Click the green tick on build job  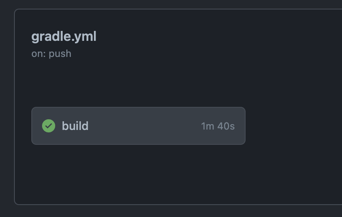pyautogui.click(x=49, y=126)
